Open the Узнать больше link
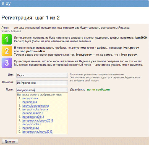The image size is (149, 145). [x=11, y=31]
